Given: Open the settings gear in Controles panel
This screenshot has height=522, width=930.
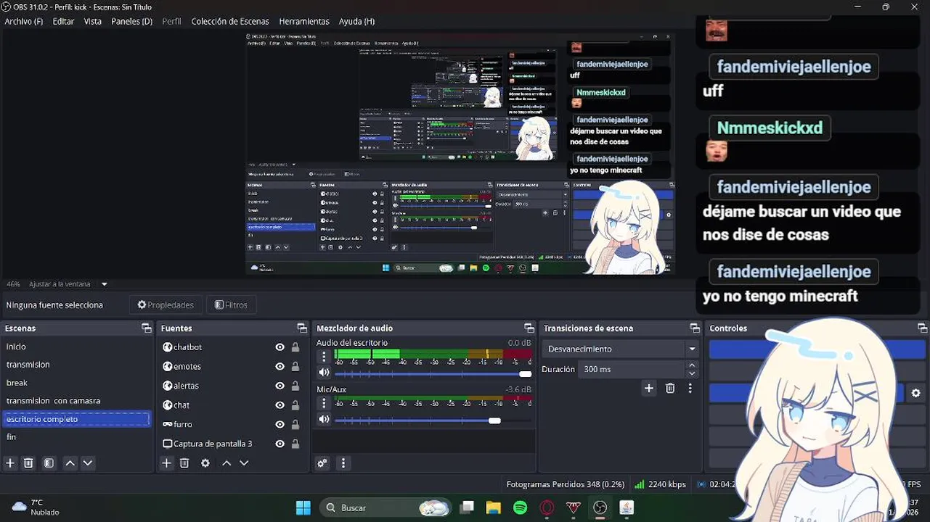Looking at the screenshot, I should tap(915, 393).
